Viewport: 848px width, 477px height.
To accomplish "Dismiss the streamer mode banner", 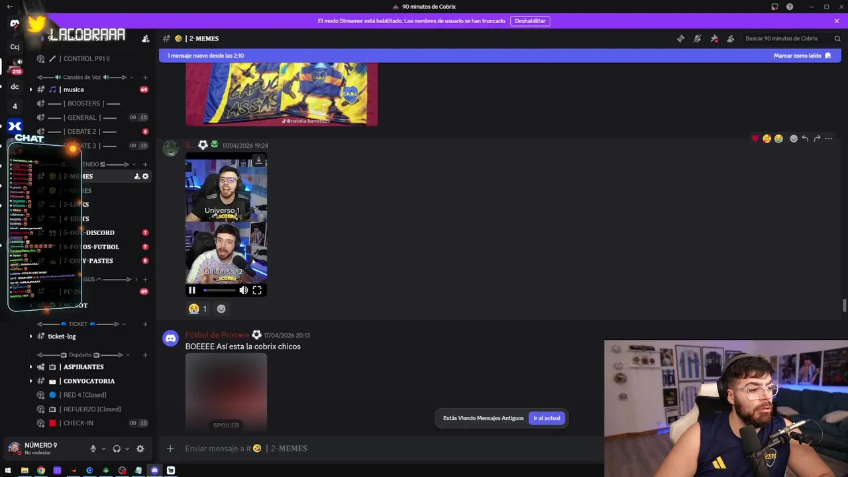I will coord(837,21).
